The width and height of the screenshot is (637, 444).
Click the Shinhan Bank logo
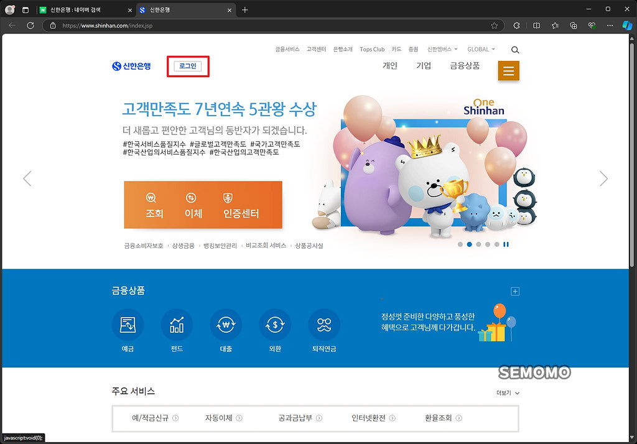131,66
